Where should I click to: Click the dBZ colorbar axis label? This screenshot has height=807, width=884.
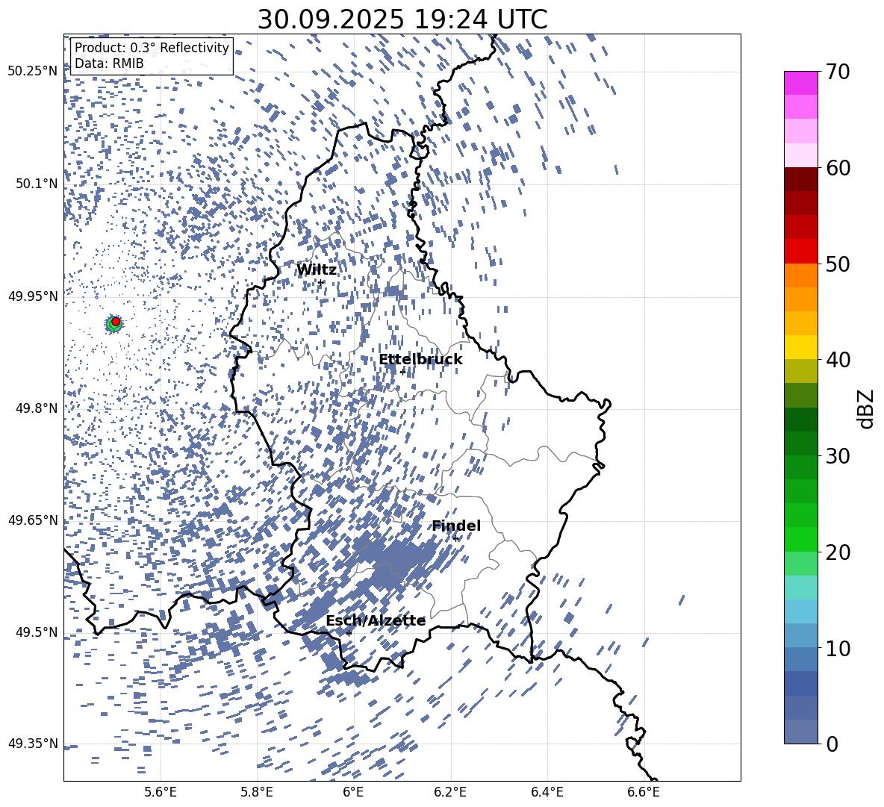865,408
